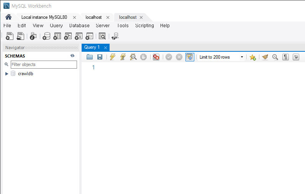Save query as snippet star icon
The height and width of the screenshot is (194, 305).
(253, 57)
